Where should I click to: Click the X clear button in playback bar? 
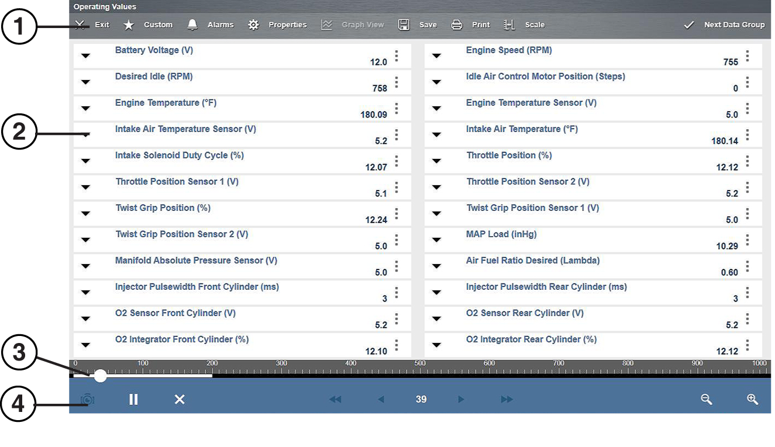pyautogui.click(x=180, y=400)
